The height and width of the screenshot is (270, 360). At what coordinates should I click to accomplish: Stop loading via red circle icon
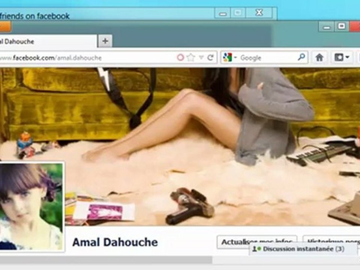[180, 57]
